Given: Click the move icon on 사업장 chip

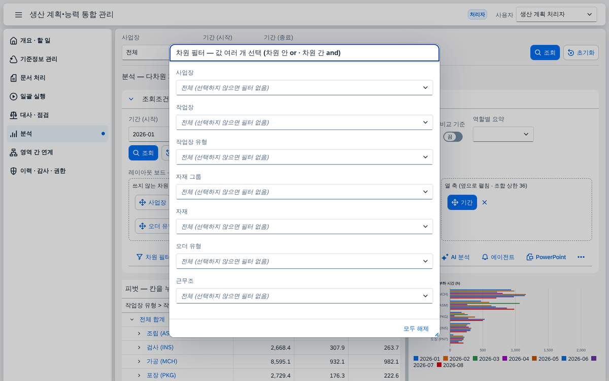Looking at the screenshot, I should [x=143, y=202].
